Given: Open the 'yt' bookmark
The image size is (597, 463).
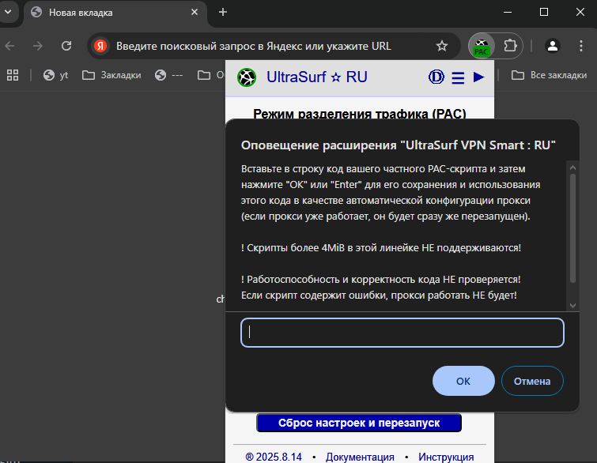Looking at the screenshot, I should coord(55,75).
